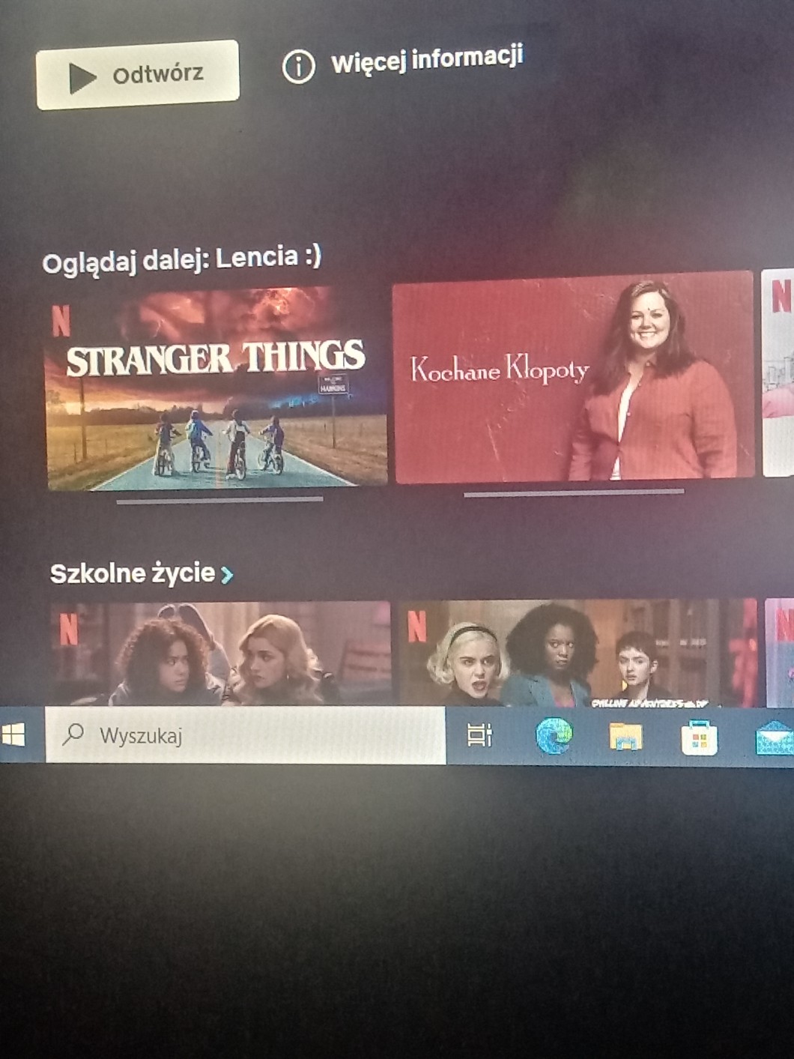794x1059 pixels.
Task: Expand Szkolne życie using the blue chevron
Action: (x=227, y=575)
